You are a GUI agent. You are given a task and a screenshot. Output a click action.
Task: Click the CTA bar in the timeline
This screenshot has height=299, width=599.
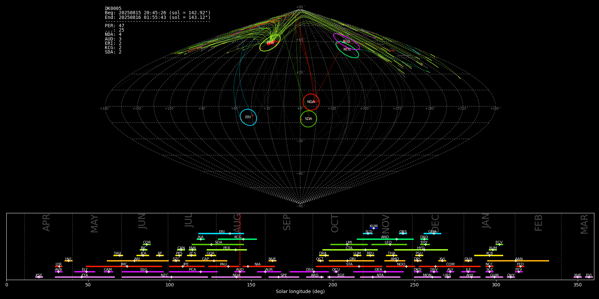(x=350, y=250)
